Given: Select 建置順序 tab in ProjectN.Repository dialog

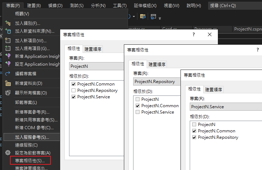Looking at the screenshot, I should (x=157, y=64).
